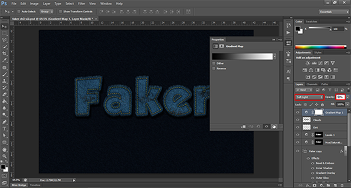Switch to the Channels tab
The width and height of the screenshot is (351, 188).
point(311,84)
